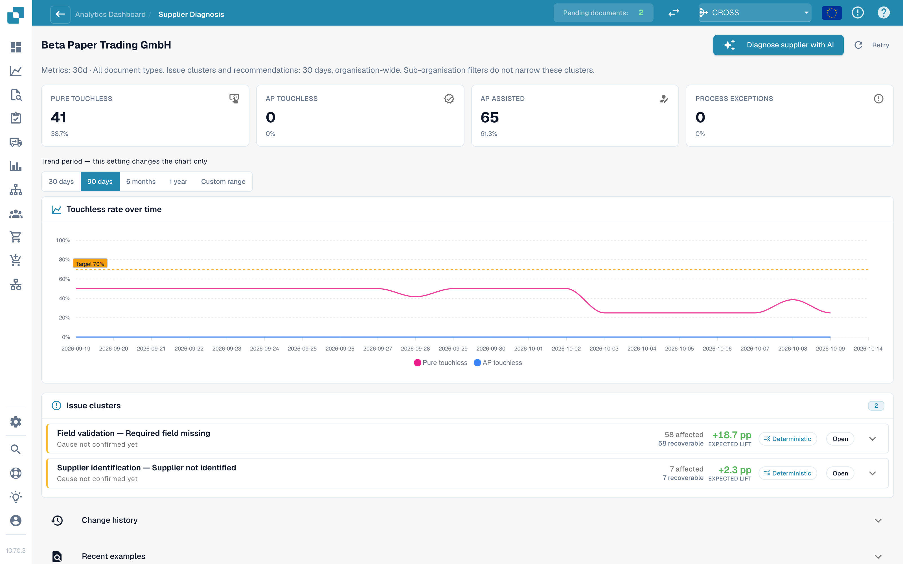Viewport: 903px width, 564px height.
Task: Open the help question mark icon
Action: click(884, 13)
